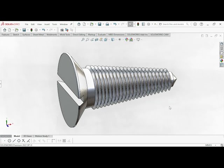Open Dynamic Annotation Views icon
Viewport: 224px width, 168px height.
(x=101, y=40)
